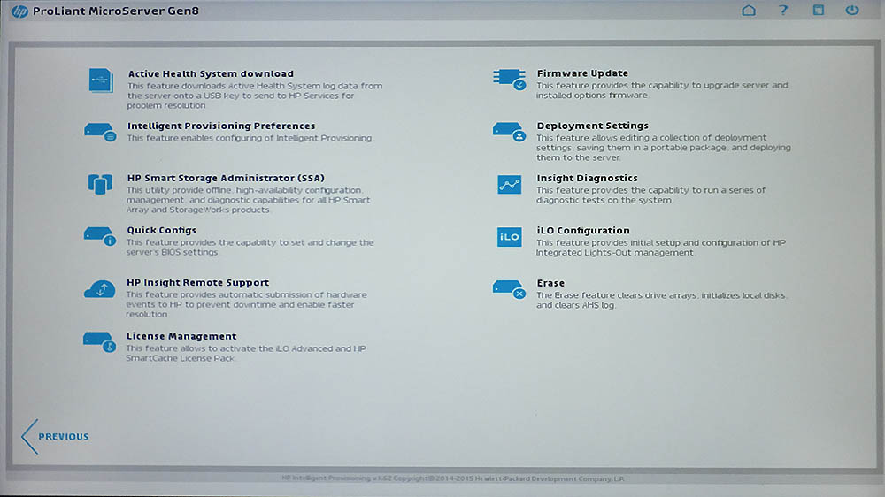Click text 'installed options firmware'
This screenshot has height=497, width=885.
[x=592, y=96]
